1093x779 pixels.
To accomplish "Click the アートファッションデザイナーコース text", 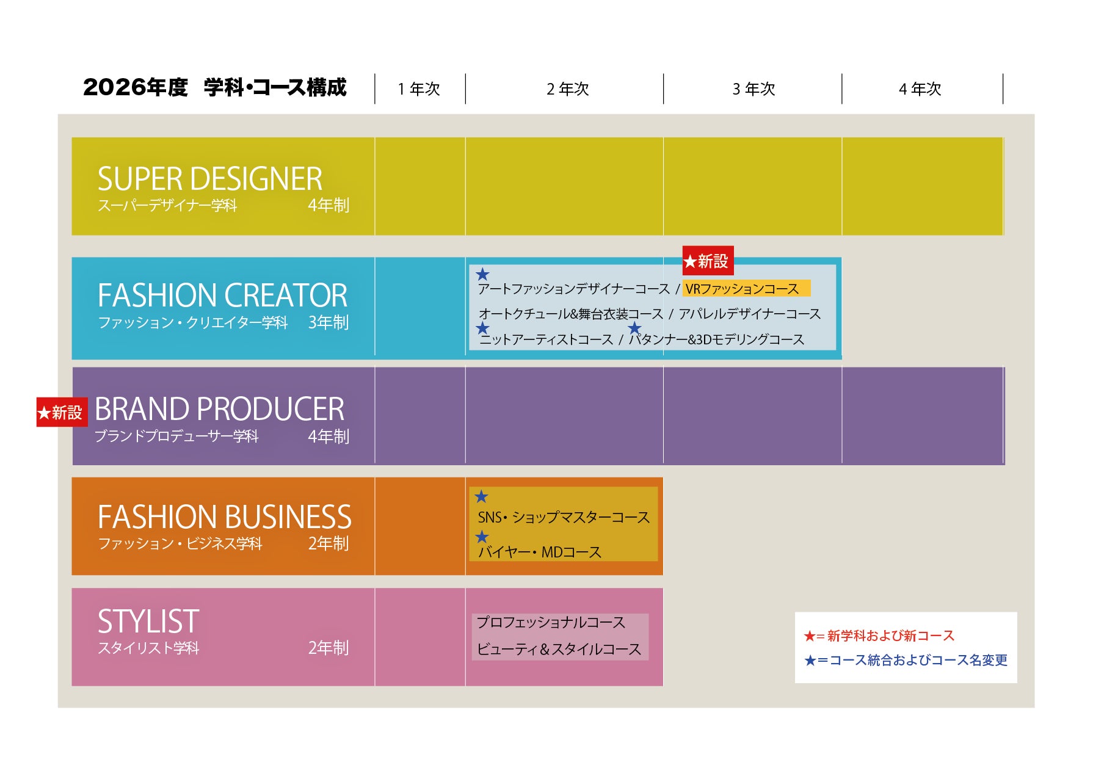I will (x=574, y=289).
